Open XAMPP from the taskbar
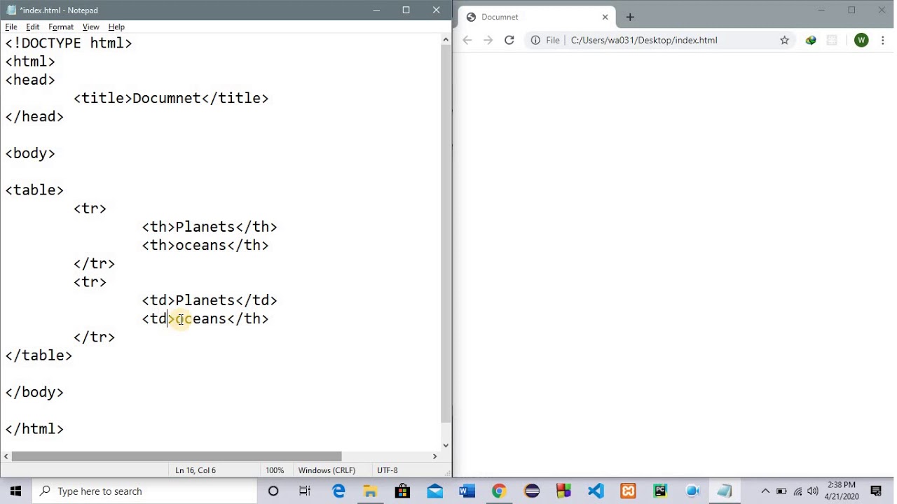Viewport: 897px width, 504px height. pyautogui.click(x=628, y=491)
